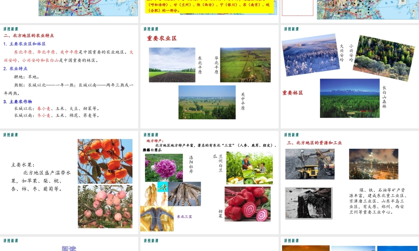The image size is (419, 251).
Task: Click 讲授新课 label above 主要水果 slide
Action: (11, 135)
